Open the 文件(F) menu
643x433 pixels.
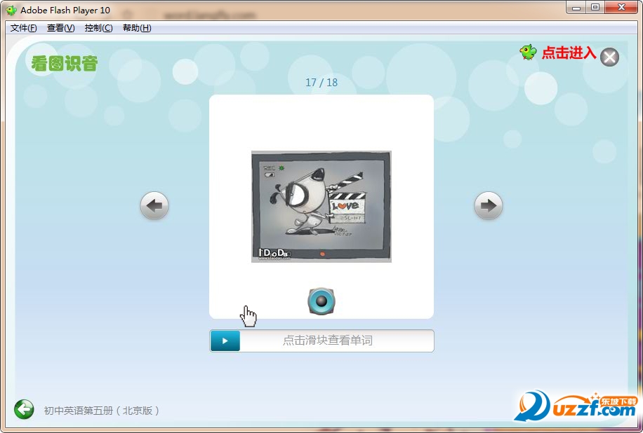(23, 28)
